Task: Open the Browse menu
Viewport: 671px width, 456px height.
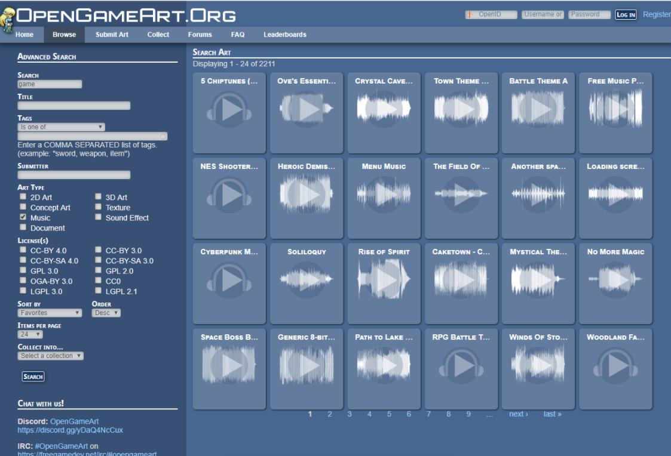Action: pos(64,35)
